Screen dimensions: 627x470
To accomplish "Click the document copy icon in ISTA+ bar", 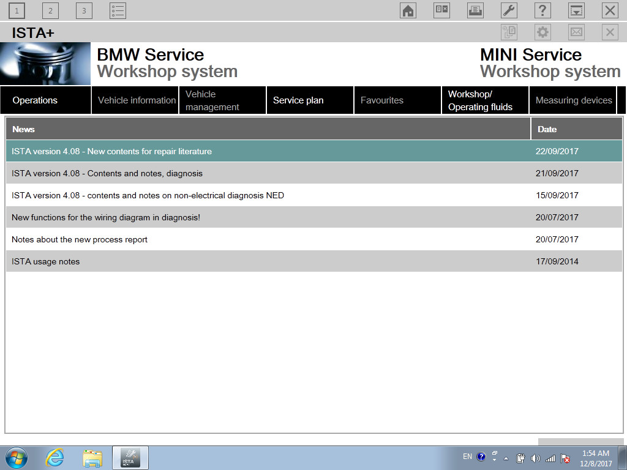I will coord(509,32).
